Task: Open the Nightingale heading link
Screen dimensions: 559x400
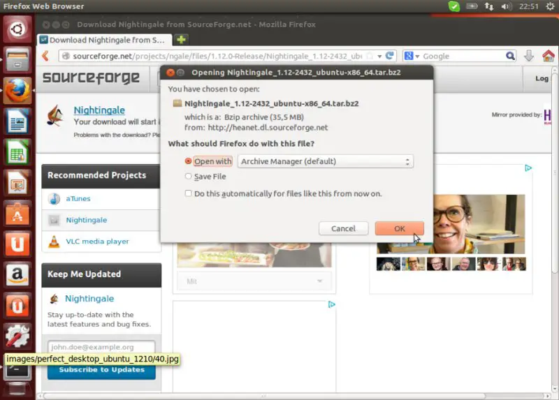Action: [99, 110]
